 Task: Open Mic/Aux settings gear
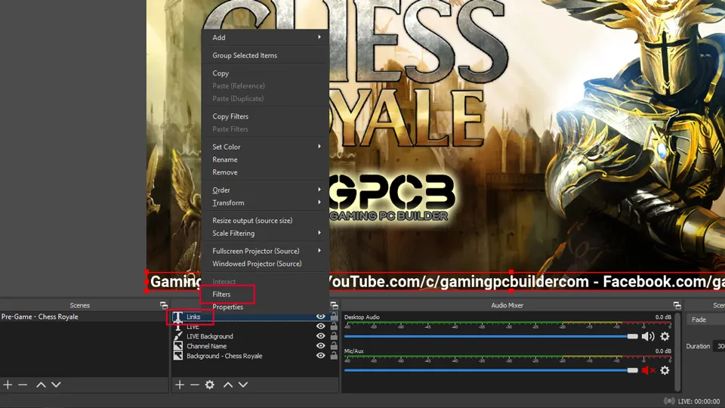point(665,370)
